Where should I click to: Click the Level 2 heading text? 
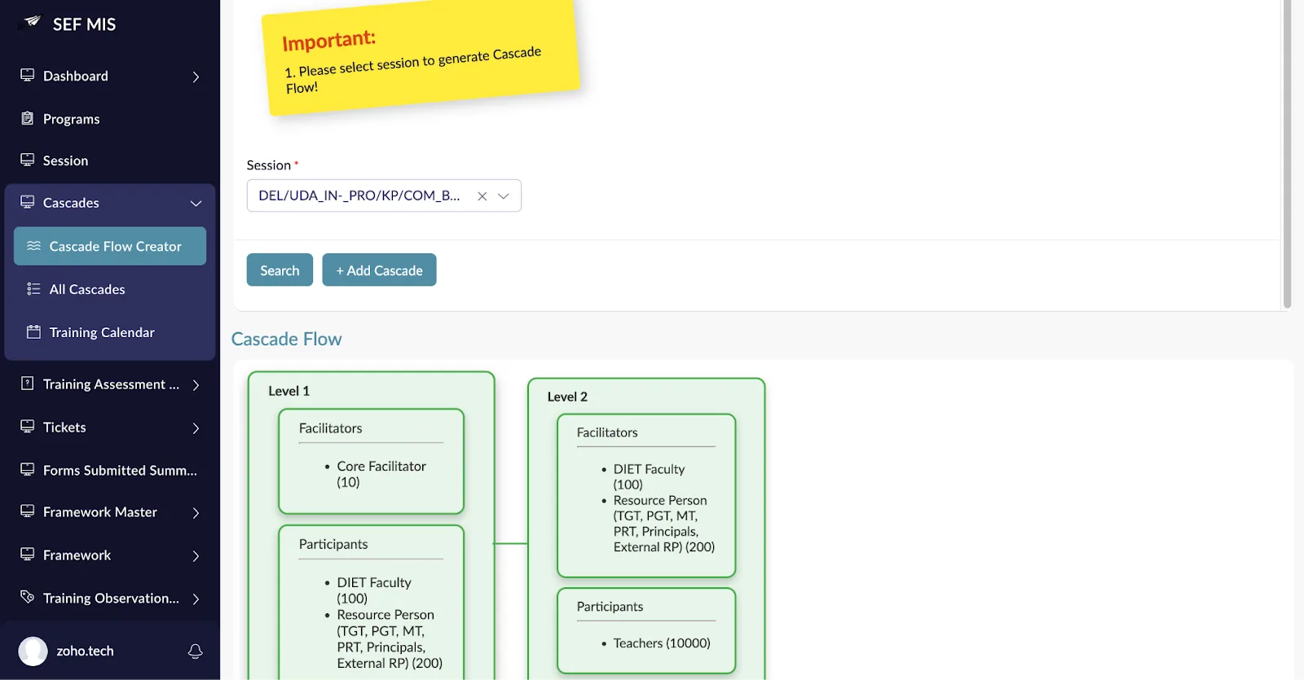pyautogui.click(x=567, y=397)
